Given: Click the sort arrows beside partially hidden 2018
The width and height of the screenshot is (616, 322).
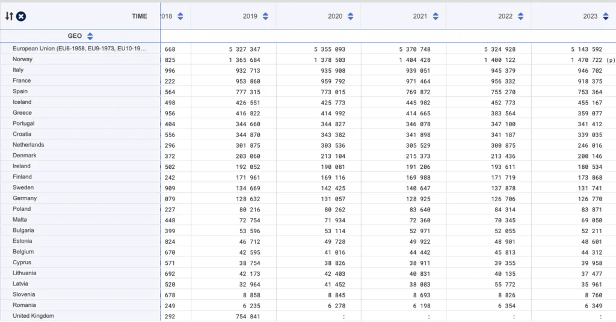Looking at the screenshot, I should pos(180,16).
